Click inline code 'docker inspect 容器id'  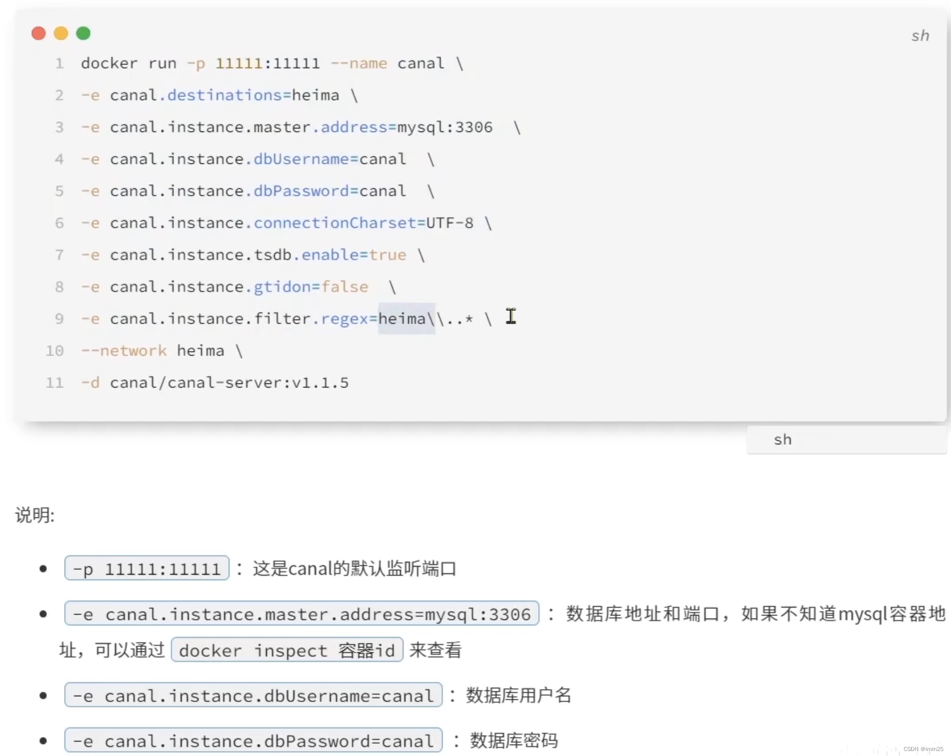tap(287, 650)
